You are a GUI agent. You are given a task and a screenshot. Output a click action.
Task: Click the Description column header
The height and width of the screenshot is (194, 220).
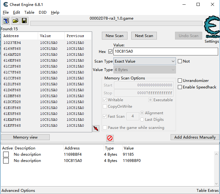point(25,148)
